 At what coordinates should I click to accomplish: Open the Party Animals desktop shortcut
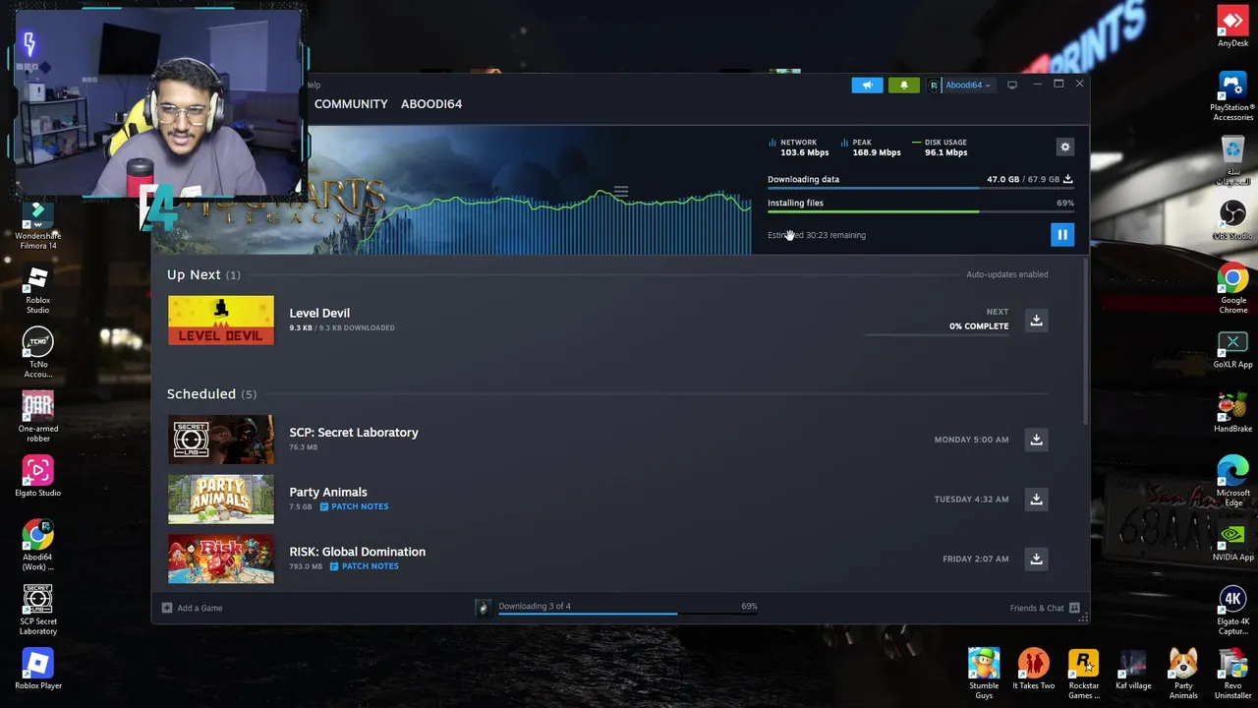click(x=1183, y=674)
